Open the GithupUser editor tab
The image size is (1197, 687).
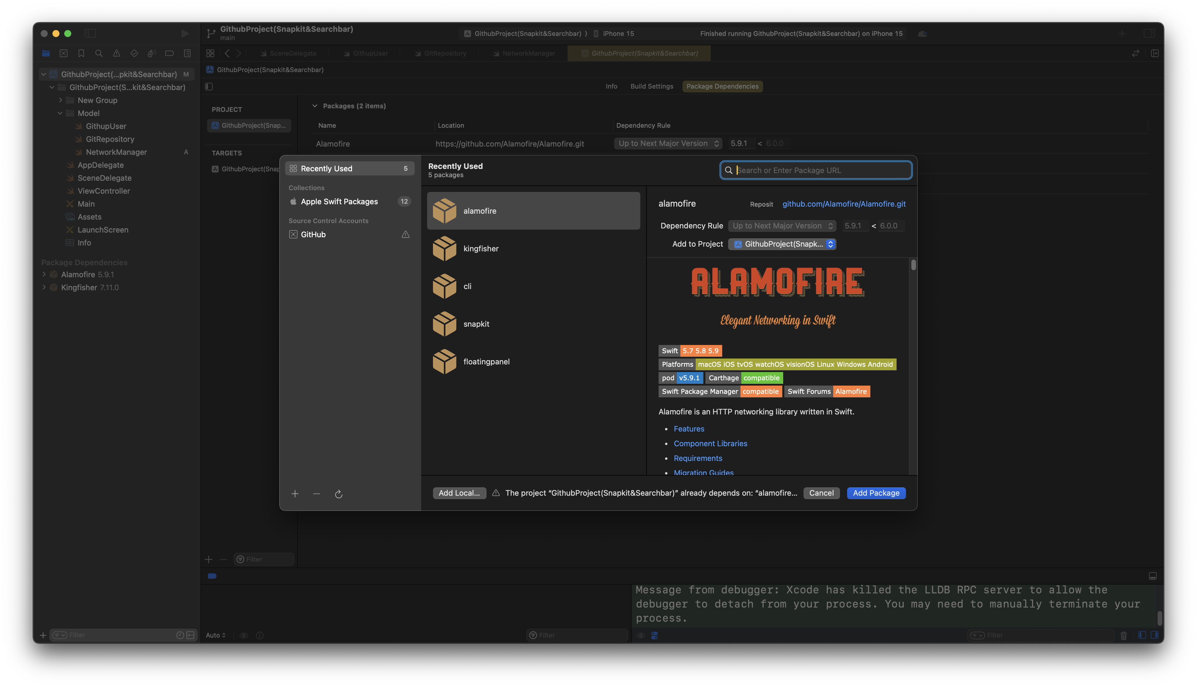[366, 53]
